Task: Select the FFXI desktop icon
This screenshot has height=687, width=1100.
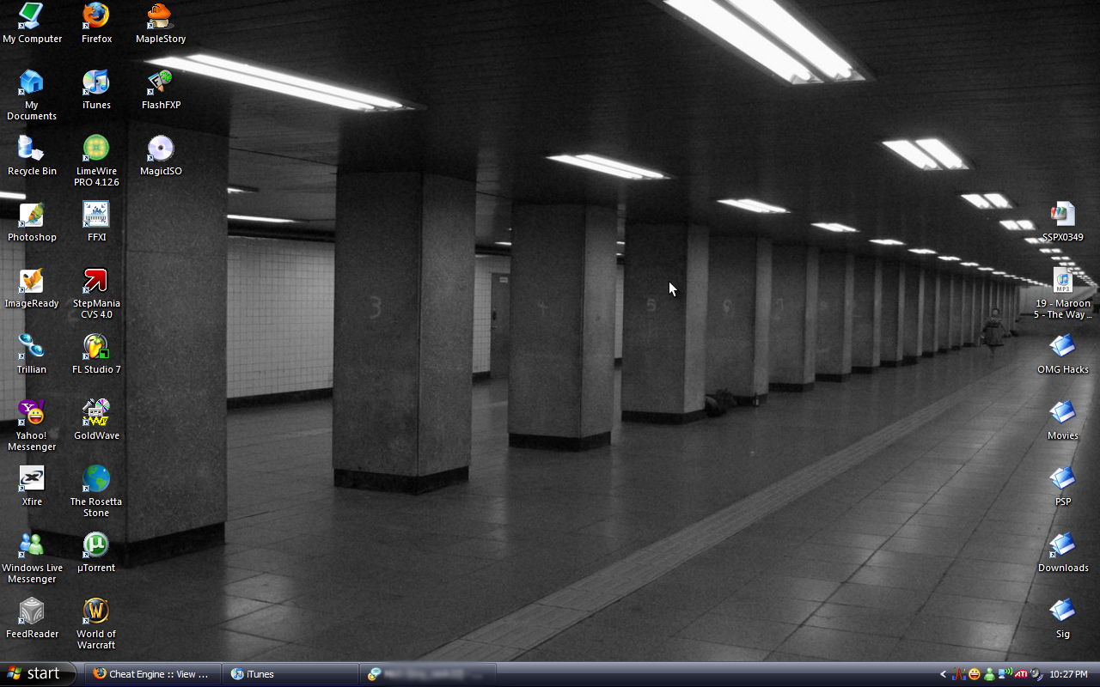Action: pos(96,222)
